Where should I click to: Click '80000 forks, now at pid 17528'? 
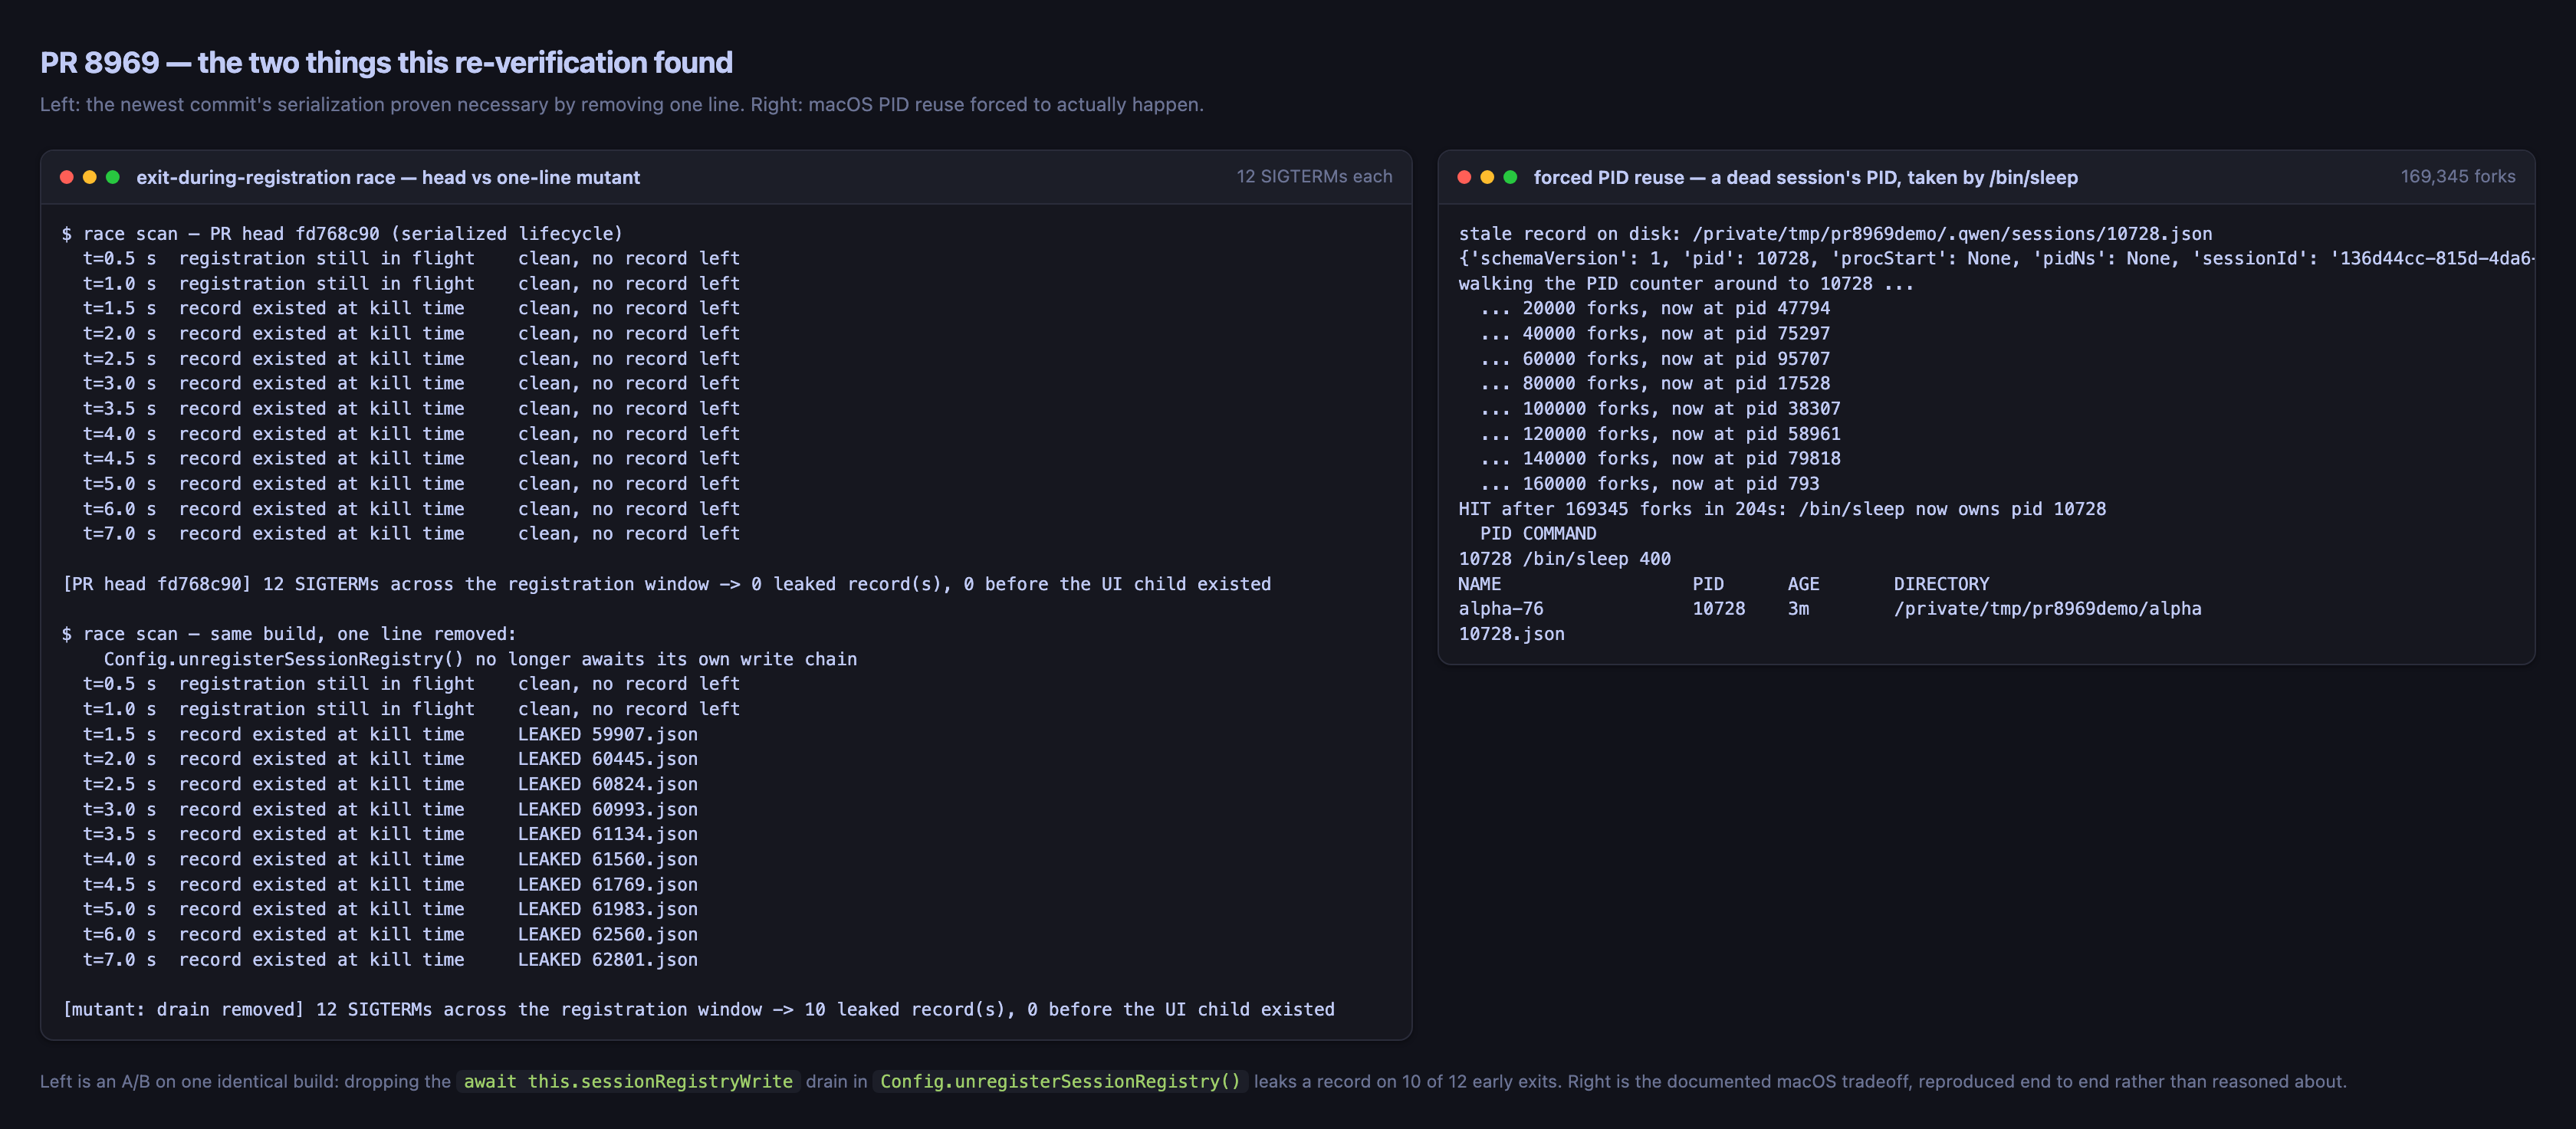1655,383
